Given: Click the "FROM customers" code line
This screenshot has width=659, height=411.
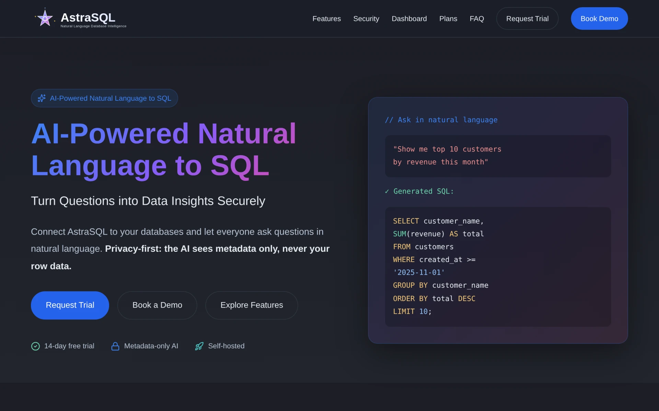Looking at the screenshot, I should coord(423,247).
